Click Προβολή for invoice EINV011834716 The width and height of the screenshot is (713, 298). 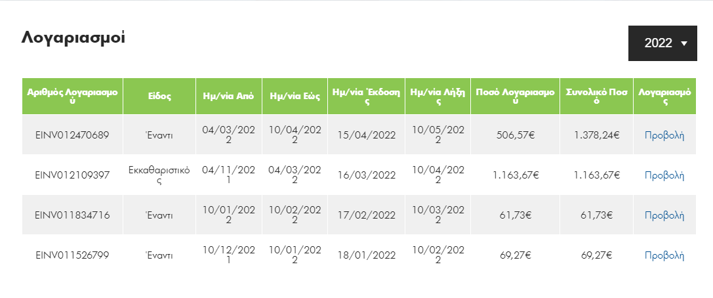(x=664, y=215)
